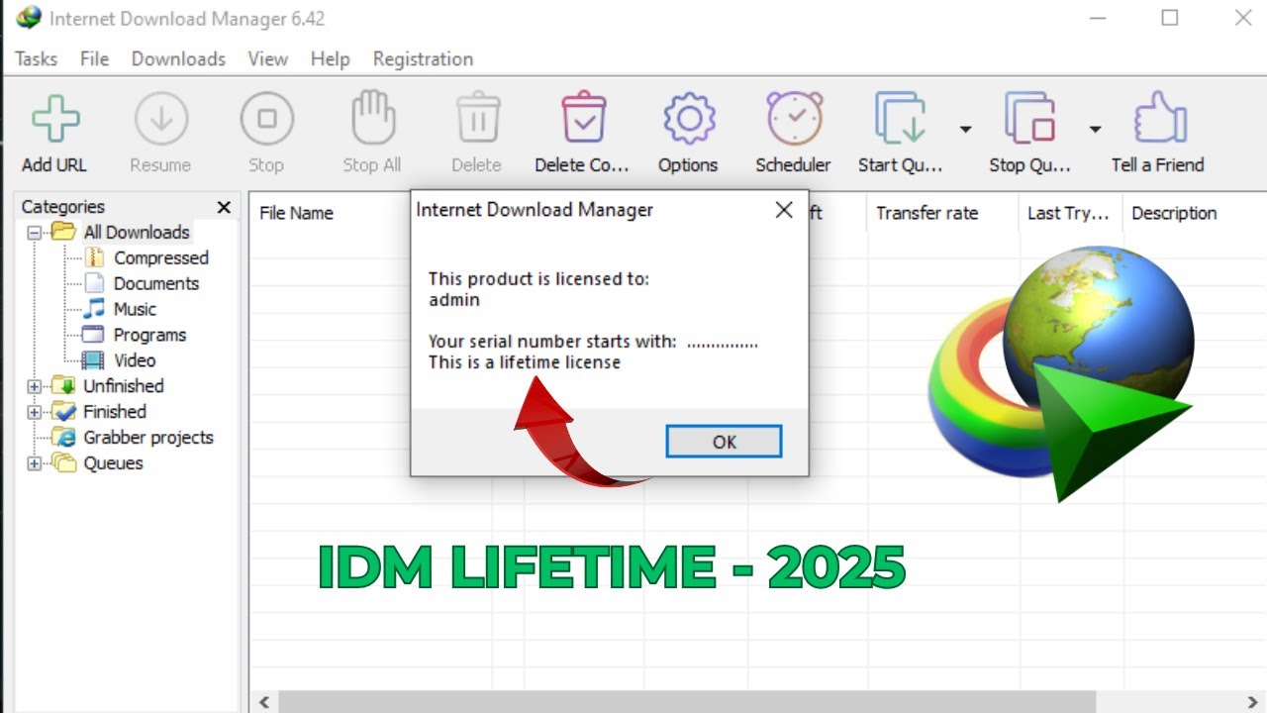Click the Delete trash icon
This screenshot has height=713, width=1267.
click(x=477, y=119)
